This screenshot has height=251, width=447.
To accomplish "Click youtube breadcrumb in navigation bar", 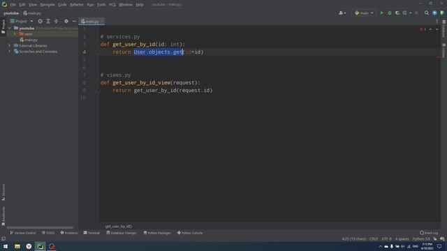I will click(11, 13).
